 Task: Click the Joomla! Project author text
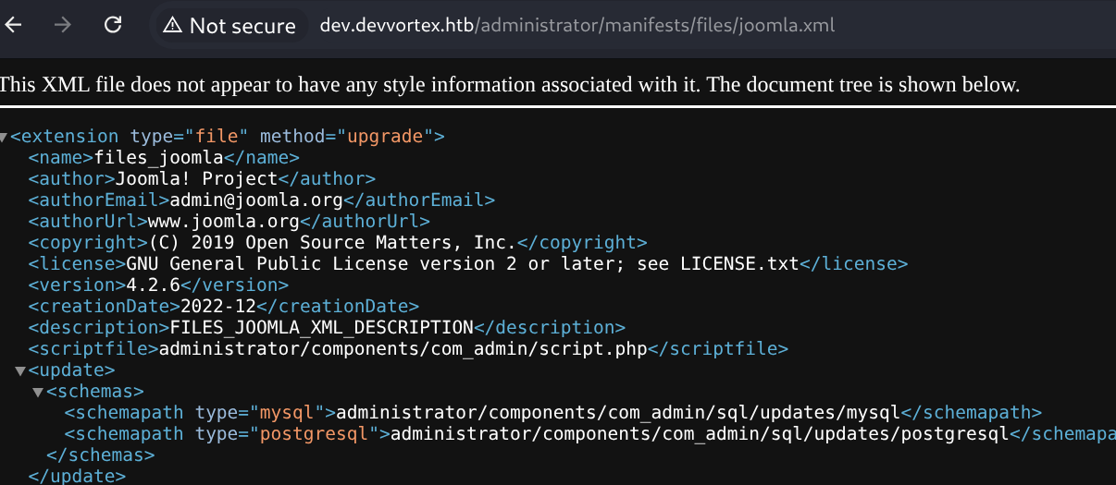(x=195, y=179)
